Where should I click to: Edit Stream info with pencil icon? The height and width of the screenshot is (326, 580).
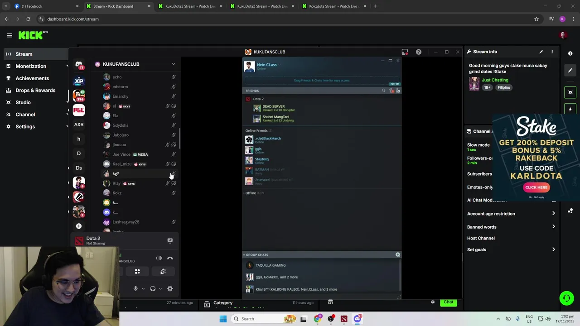tap(541, 52)
